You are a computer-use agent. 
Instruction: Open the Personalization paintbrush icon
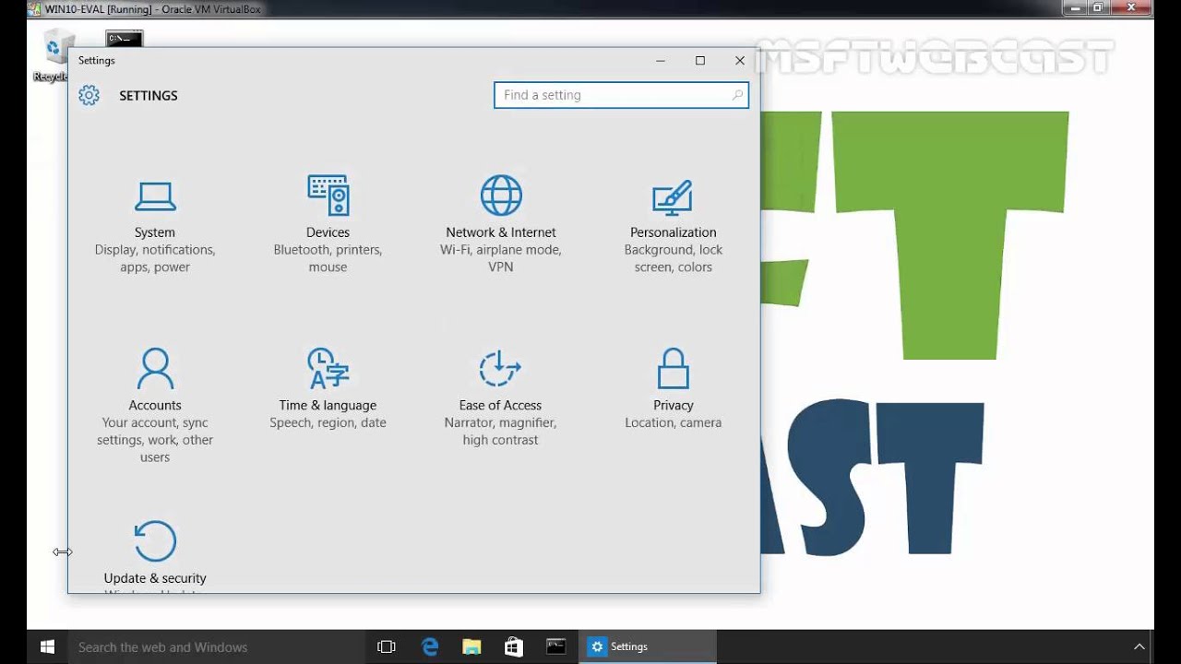[x=673, y=196]
